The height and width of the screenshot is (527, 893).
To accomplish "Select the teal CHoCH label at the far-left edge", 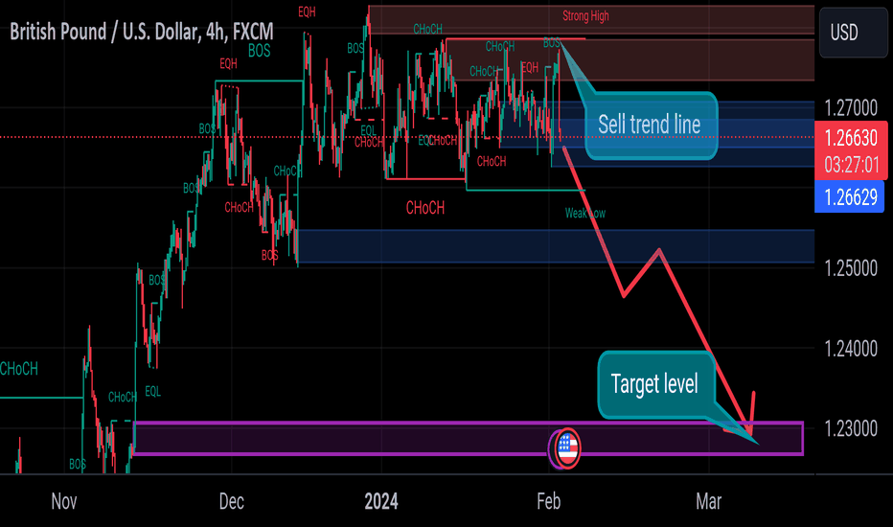I will [19, 369].
